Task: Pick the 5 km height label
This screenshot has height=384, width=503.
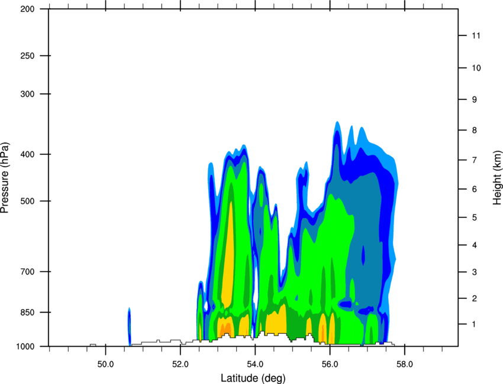Action: pyautogui.click(x=475, y=217)
